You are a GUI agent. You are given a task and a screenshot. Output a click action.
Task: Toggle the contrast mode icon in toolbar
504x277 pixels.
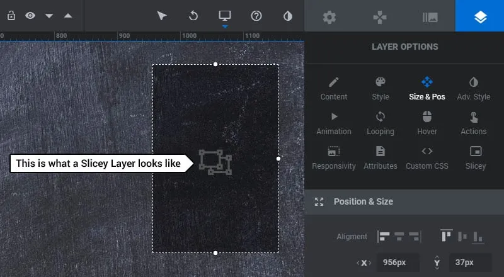[288, 16]
